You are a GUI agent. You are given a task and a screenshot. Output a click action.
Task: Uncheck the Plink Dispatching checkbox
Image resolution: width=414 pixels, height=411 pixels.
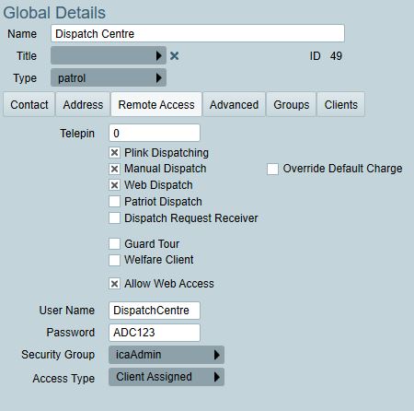[x=114, y=152]
